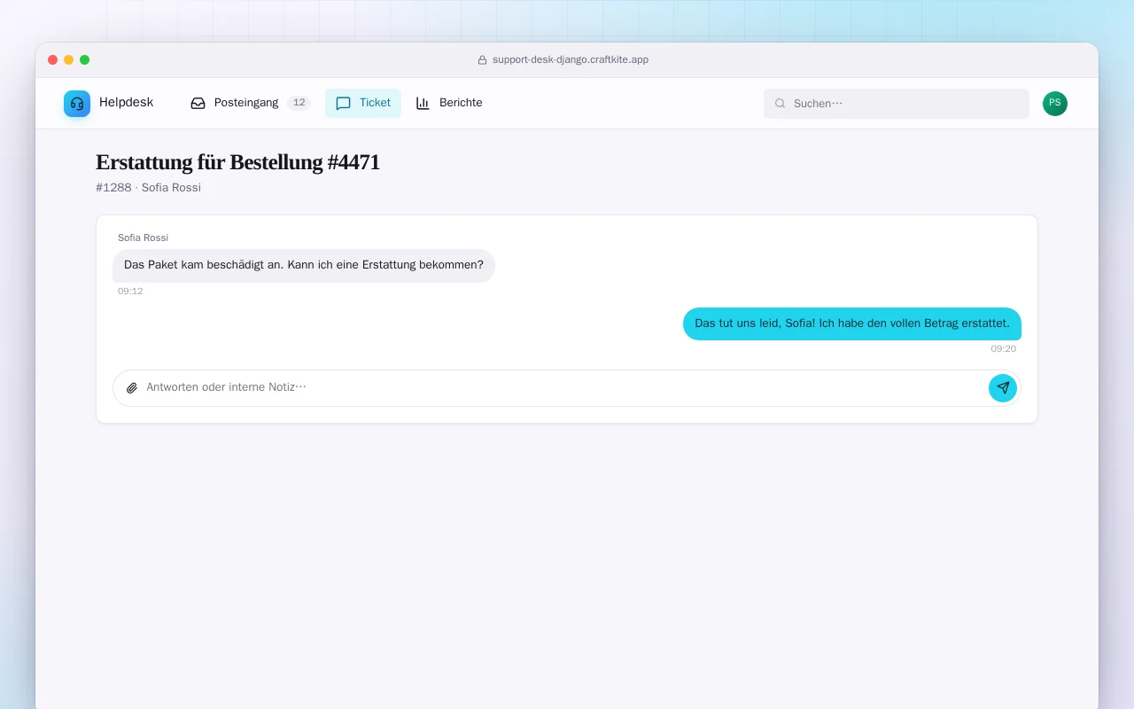Select the agent reply about full refund
The image size is (1134, 709).
[x=852, y=323]
